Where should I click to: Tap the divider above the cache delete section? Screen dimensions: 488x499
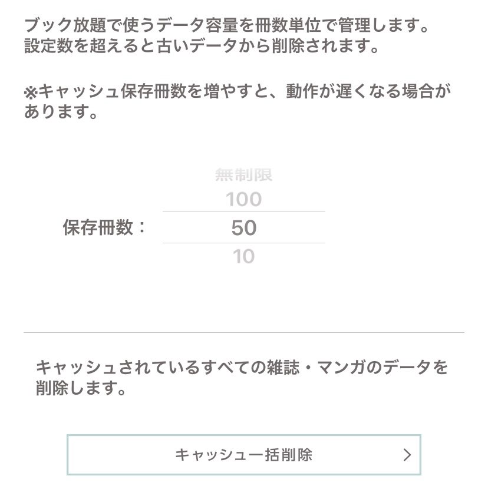(244, 332)
